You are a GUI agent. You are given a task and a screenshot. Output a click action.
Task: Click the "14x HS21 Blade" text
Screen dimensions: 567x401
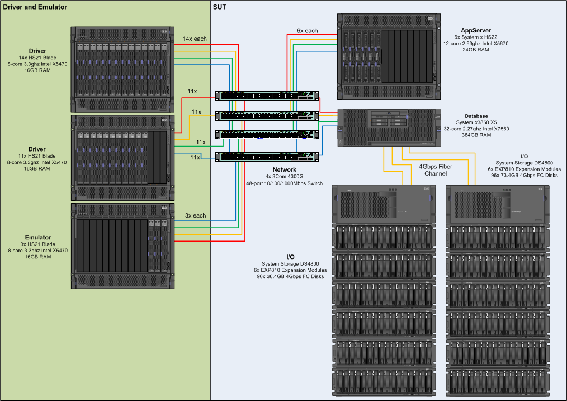pos(37,58)
